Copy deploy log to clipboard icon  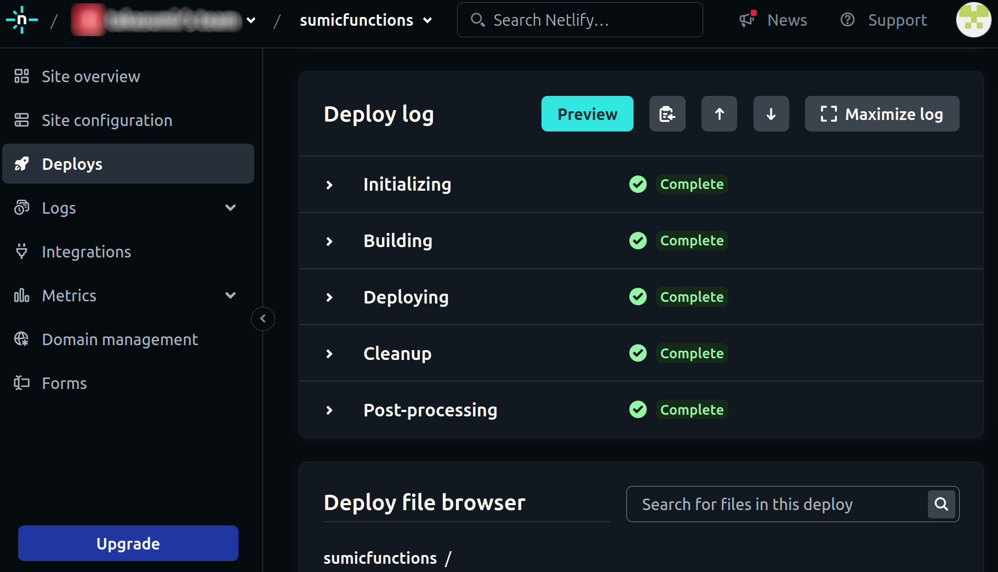[x=668, y=114]
